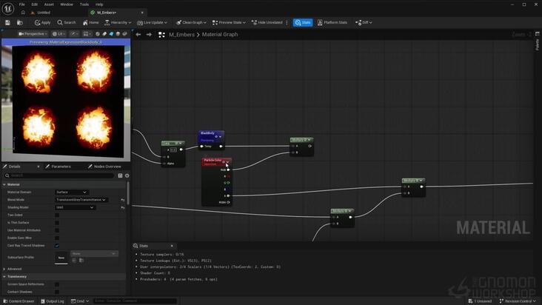Toggle Screen Space Reflections checkbox
Image resolution: width=542 pixels, height=305 pixels.
coord(57,284)
